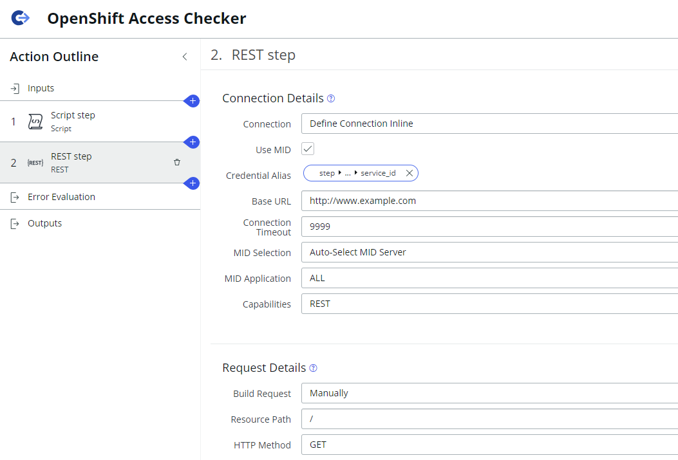678x460 pixels.
Task: Click the Script step scroll icon
Action: point(35,122)
